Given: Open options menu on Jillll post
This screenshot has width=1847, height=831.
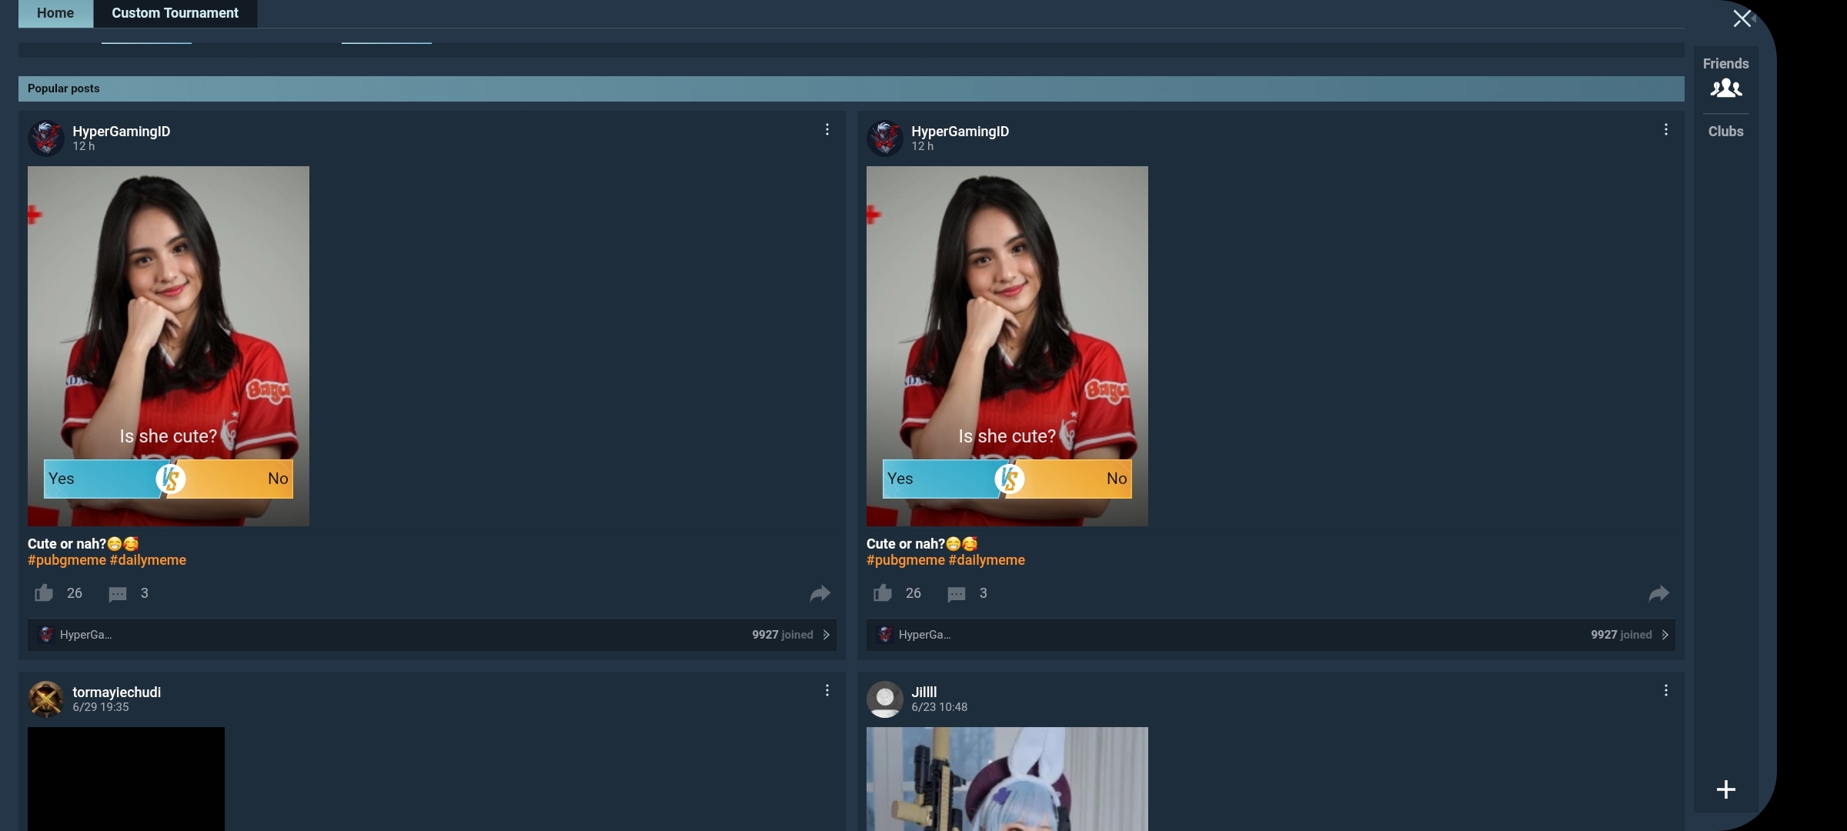Looking at the screenshot, I should pos(1666,690).
